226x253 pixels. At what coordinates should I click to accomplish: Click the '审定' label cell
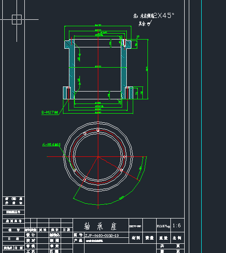(55, 246)
